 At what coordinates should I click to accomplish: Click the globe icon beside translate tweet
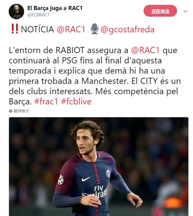11,111
